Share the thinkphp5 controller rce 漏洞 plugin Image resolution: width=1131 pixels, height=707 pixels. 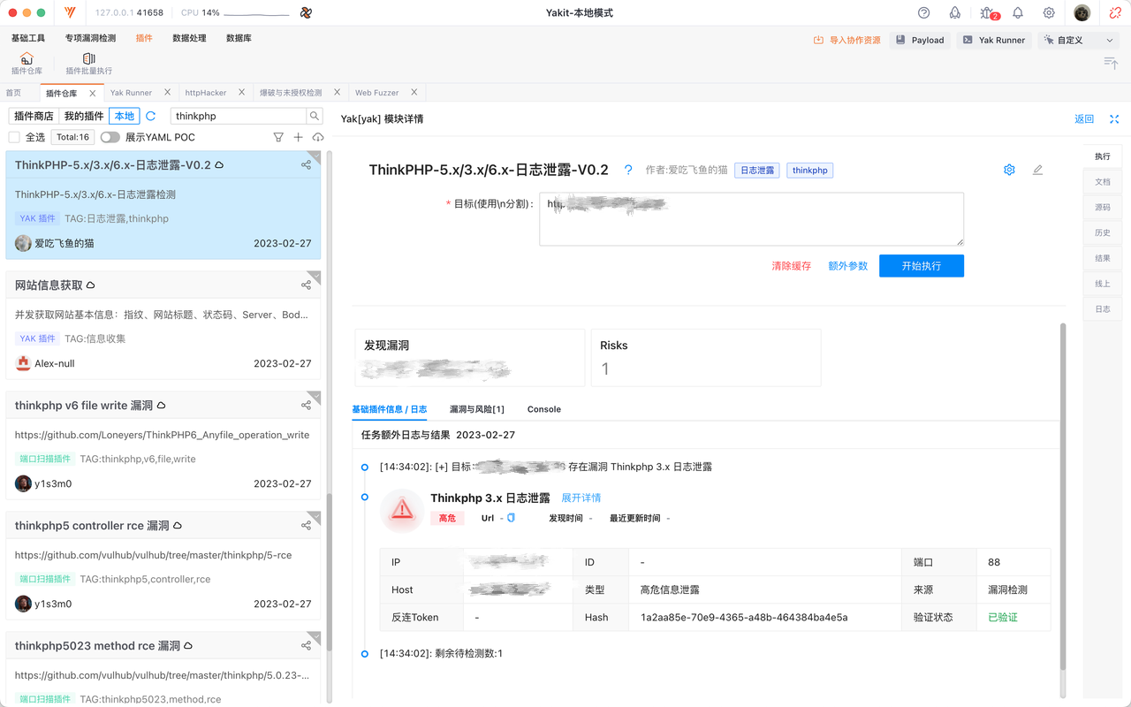pyautogui.click(x=306, y=526)
